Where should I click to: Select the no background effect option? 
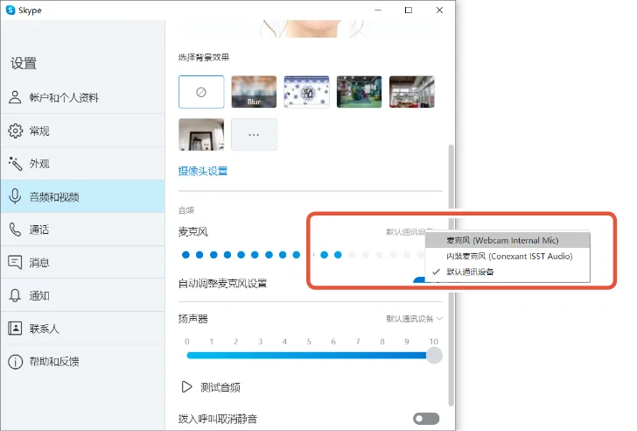coord(201,92)
